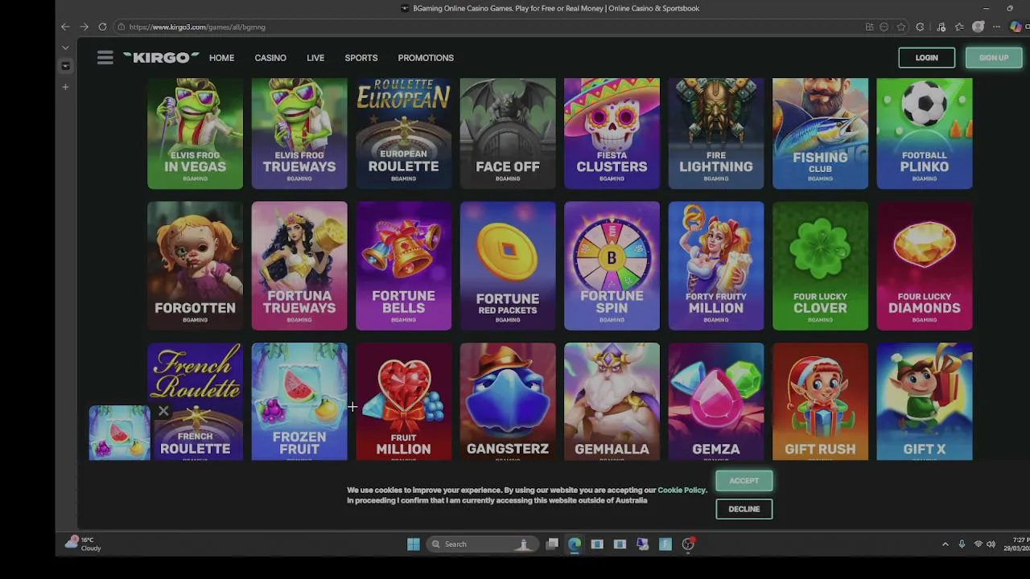Open the Wi-Fi network tray icon
This screenshot has width=1030, height=579.
click(978, 544)
